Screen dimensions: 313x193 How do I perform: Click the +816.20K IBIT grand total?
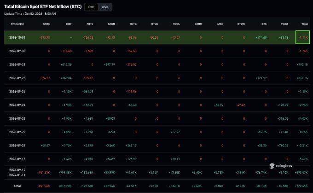pos(65,186)
